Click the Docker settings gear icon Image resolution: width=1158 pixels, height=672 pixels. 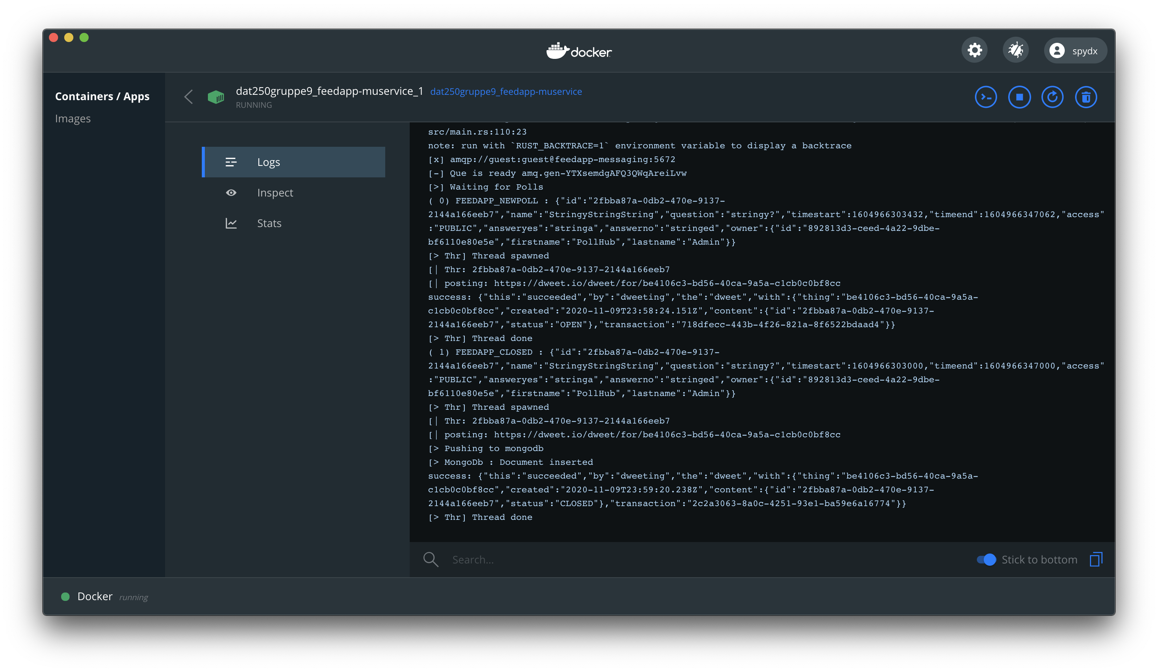pos(976,50)
